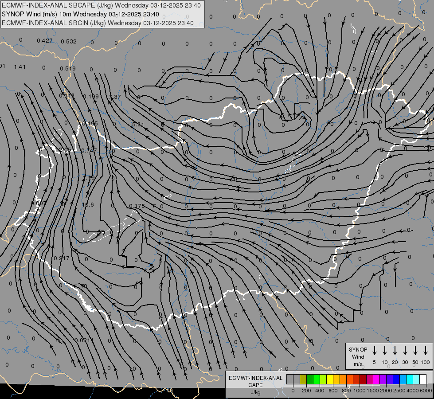Click the 800 tick label on the CAPE scale
434x399 pixels.
346,391
